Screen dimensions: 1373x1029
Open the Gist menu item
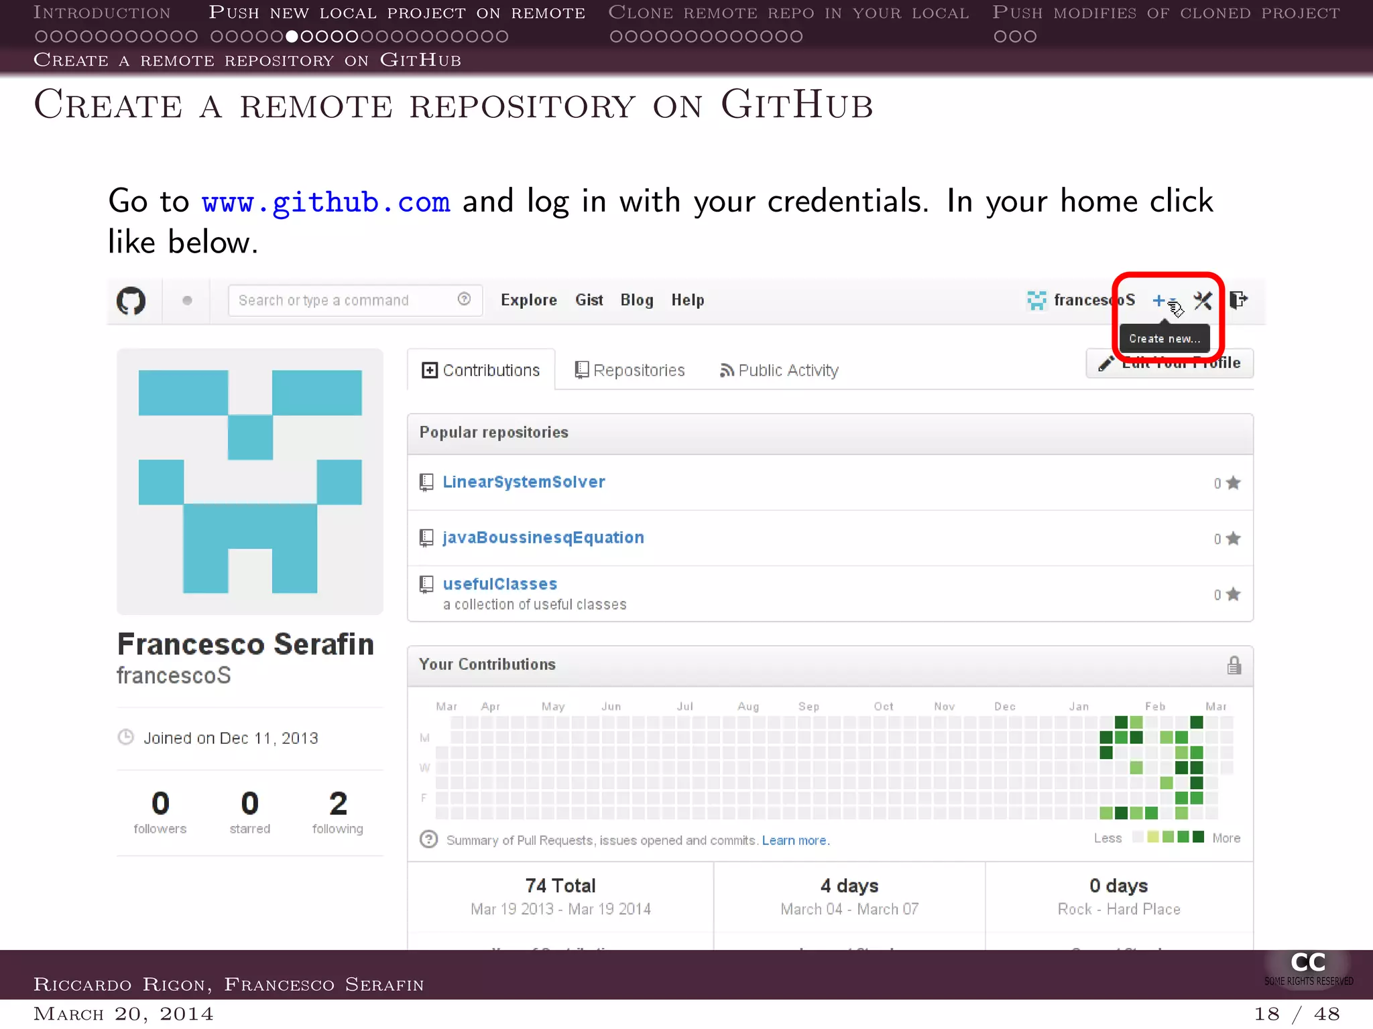tap(589, 300)
